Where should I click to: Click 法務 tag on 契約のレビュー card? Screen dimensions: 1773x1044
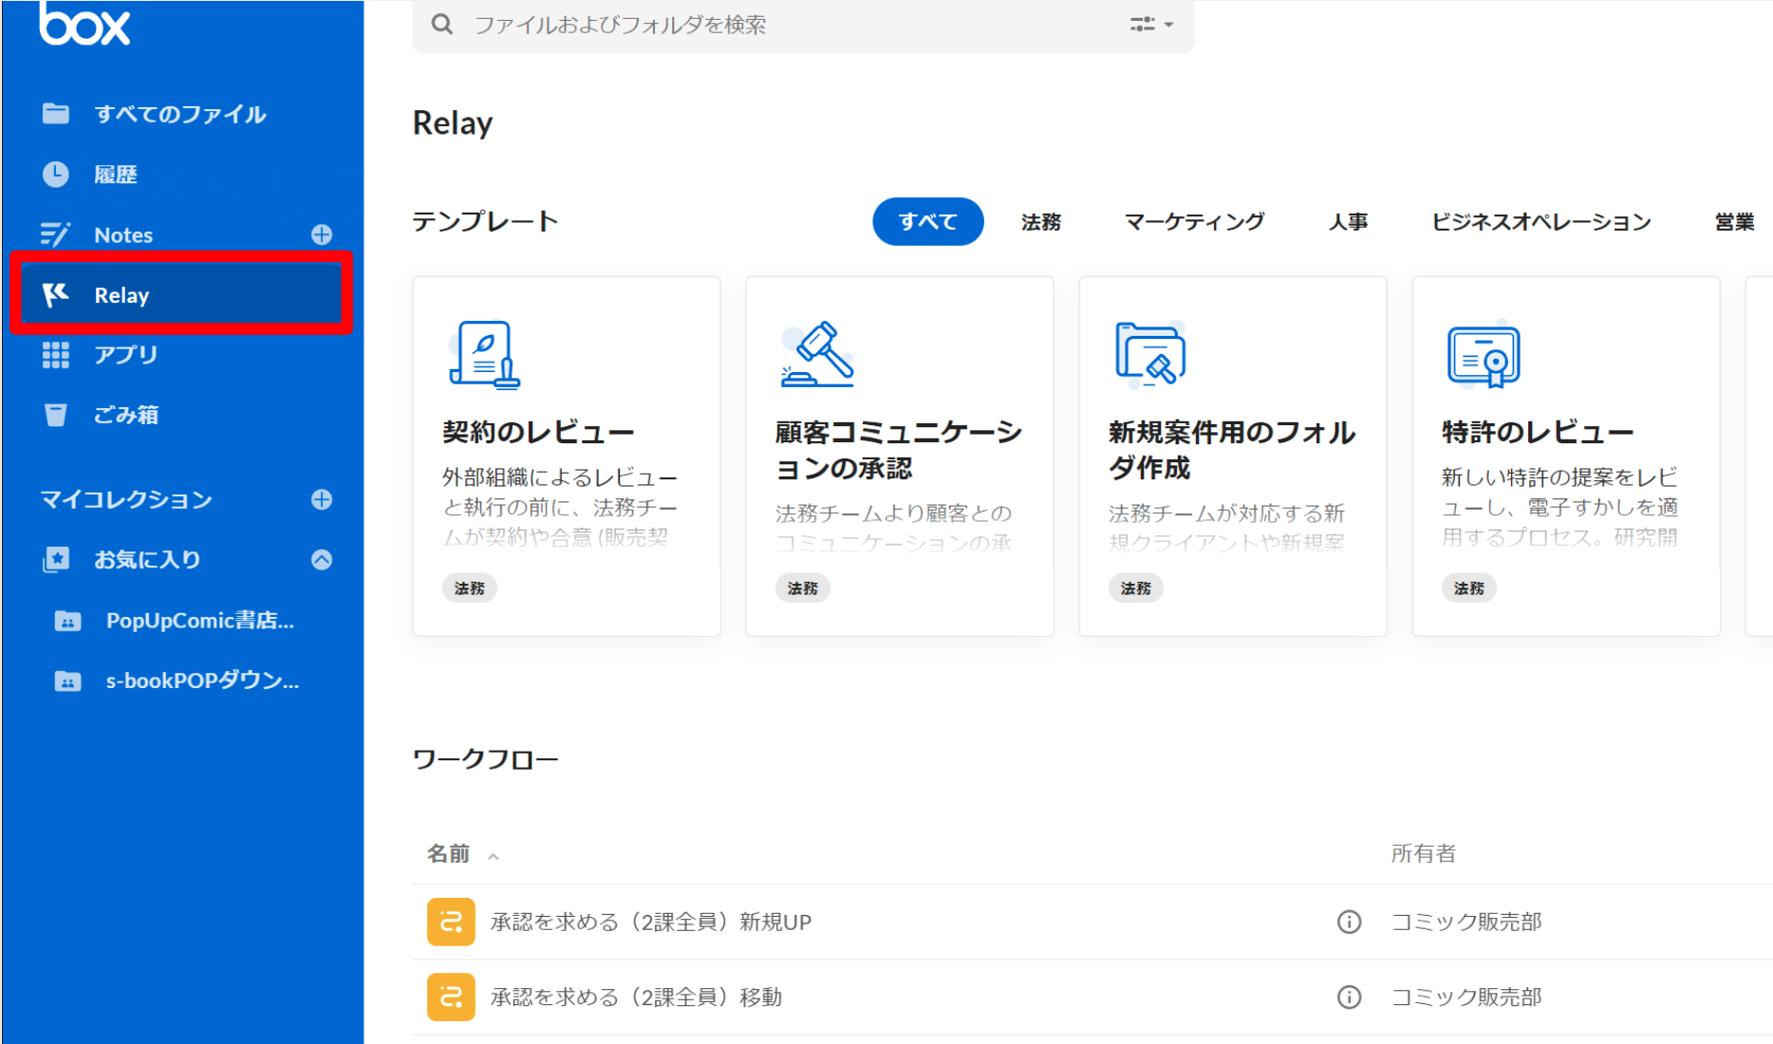470,588
